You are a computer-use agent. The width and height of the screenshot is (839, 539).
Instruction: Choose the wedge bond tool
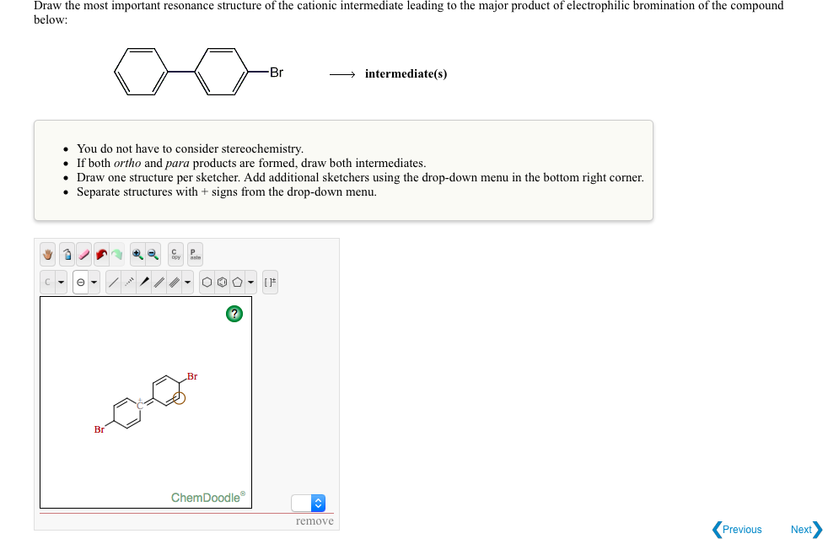click(144, 281)
